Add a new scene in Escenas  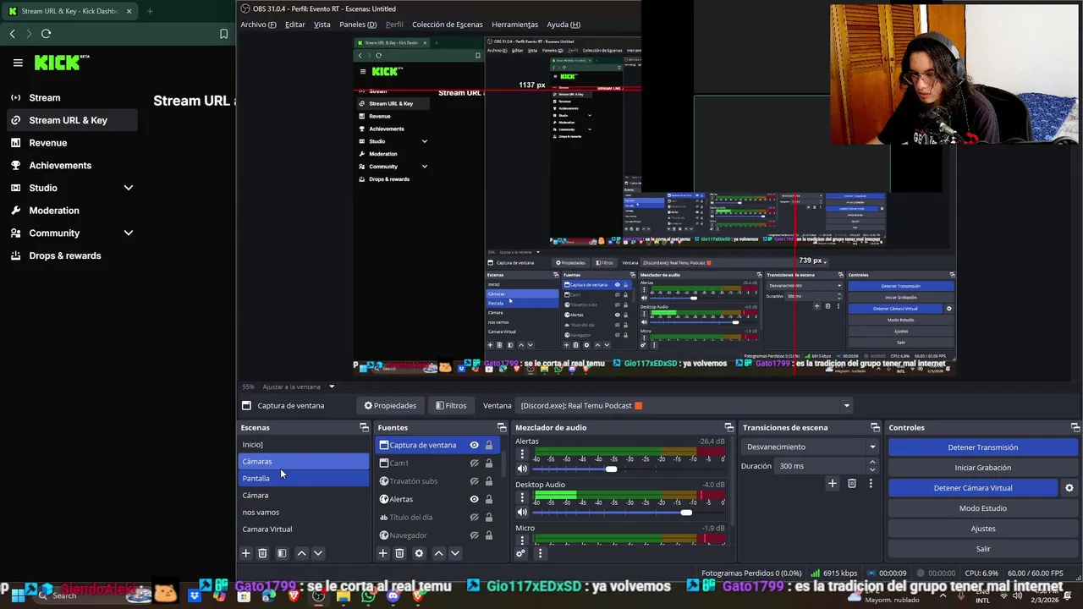coord(246,553)
